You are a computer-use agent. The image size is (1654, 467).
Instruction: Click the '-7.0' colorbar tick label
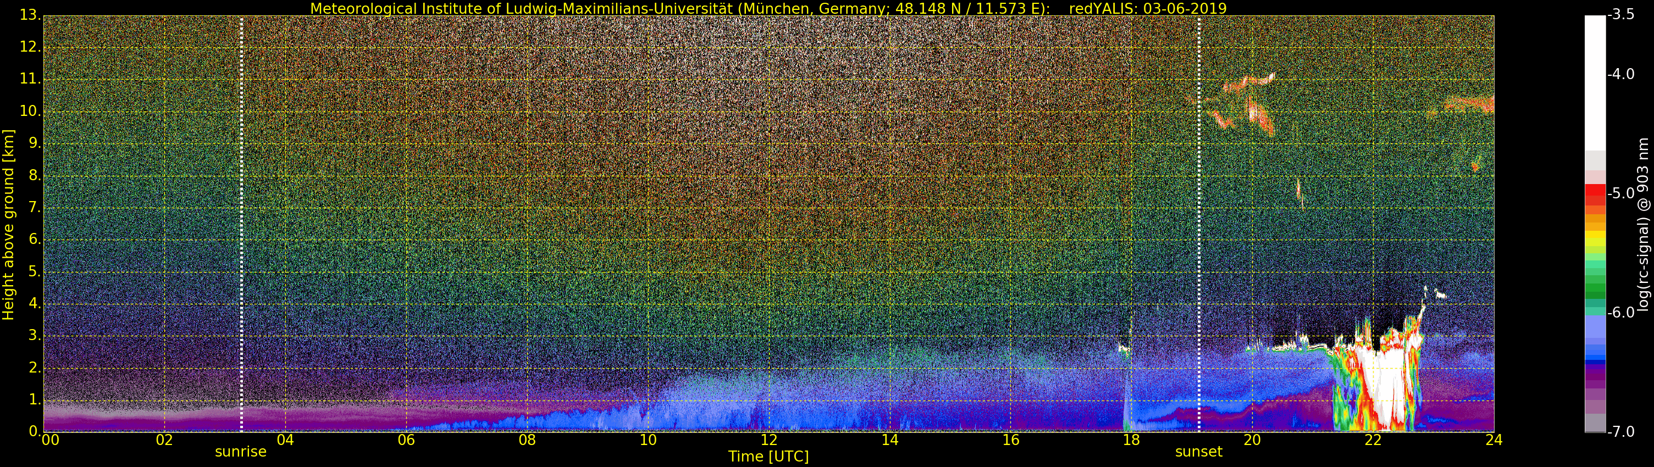pos(1621,431)
